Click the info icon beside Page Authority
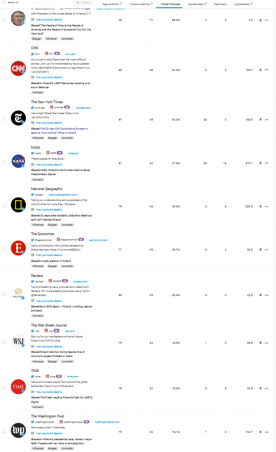Image resolution: width=276 pixels, height=452 pixels. 121,4
